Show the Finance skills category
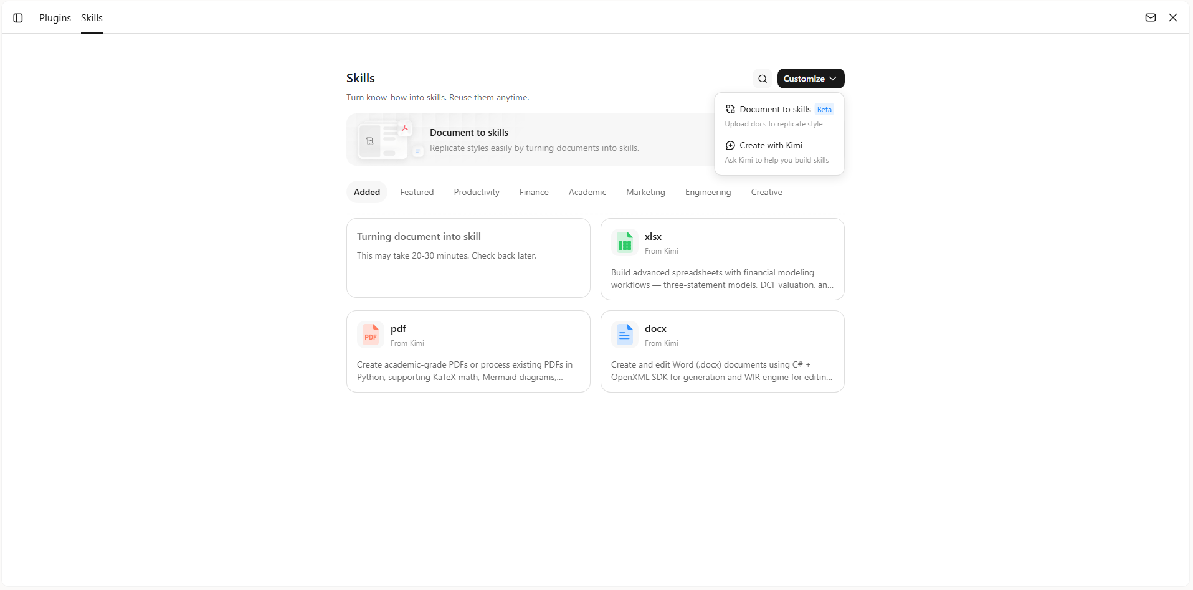 pos(534,192)
